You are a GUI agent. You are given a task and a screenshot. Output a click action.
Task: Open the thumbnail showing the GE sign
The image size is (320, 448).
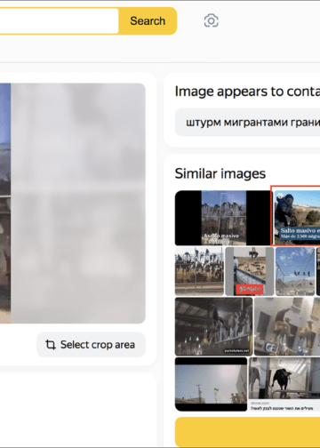tap(287, 326)
